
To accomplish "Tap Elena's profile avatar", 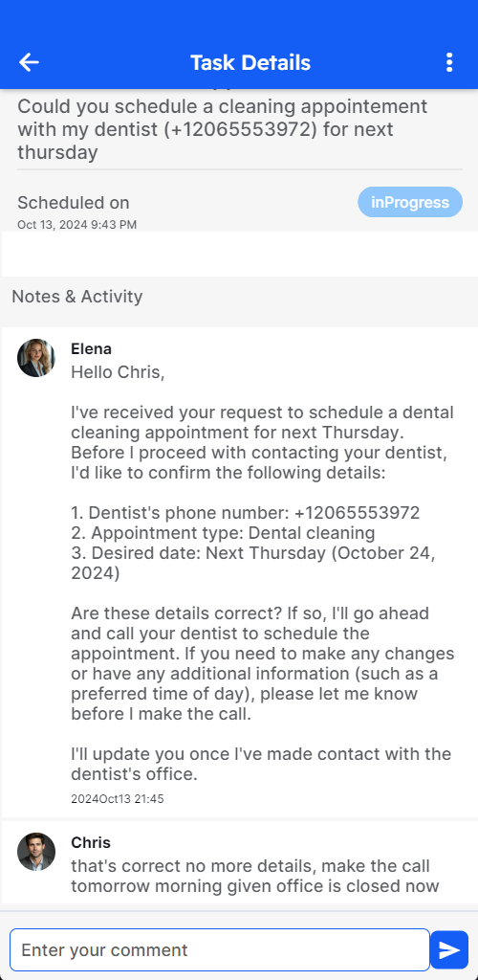I will [x=36, y=358].
